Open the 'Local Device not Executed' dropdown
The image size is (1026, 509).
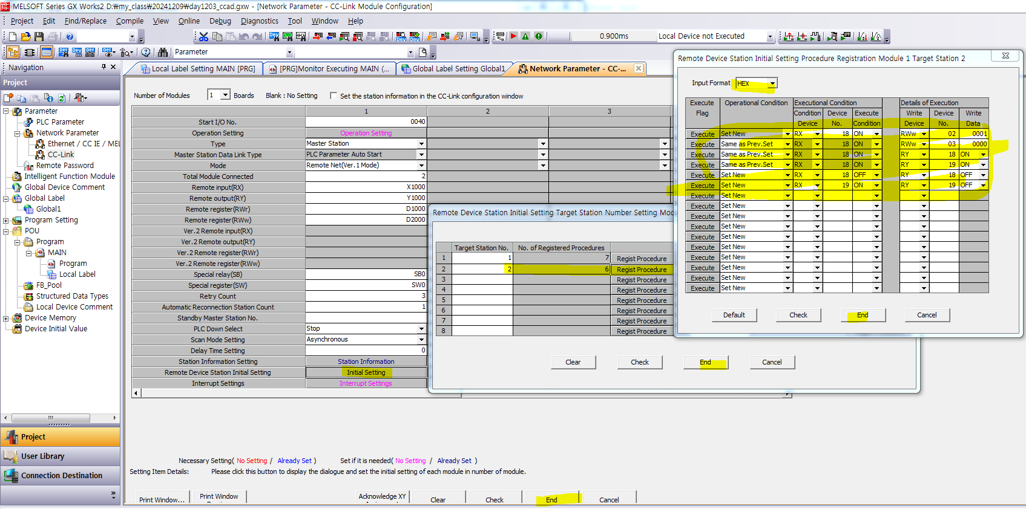click(770, 36)
